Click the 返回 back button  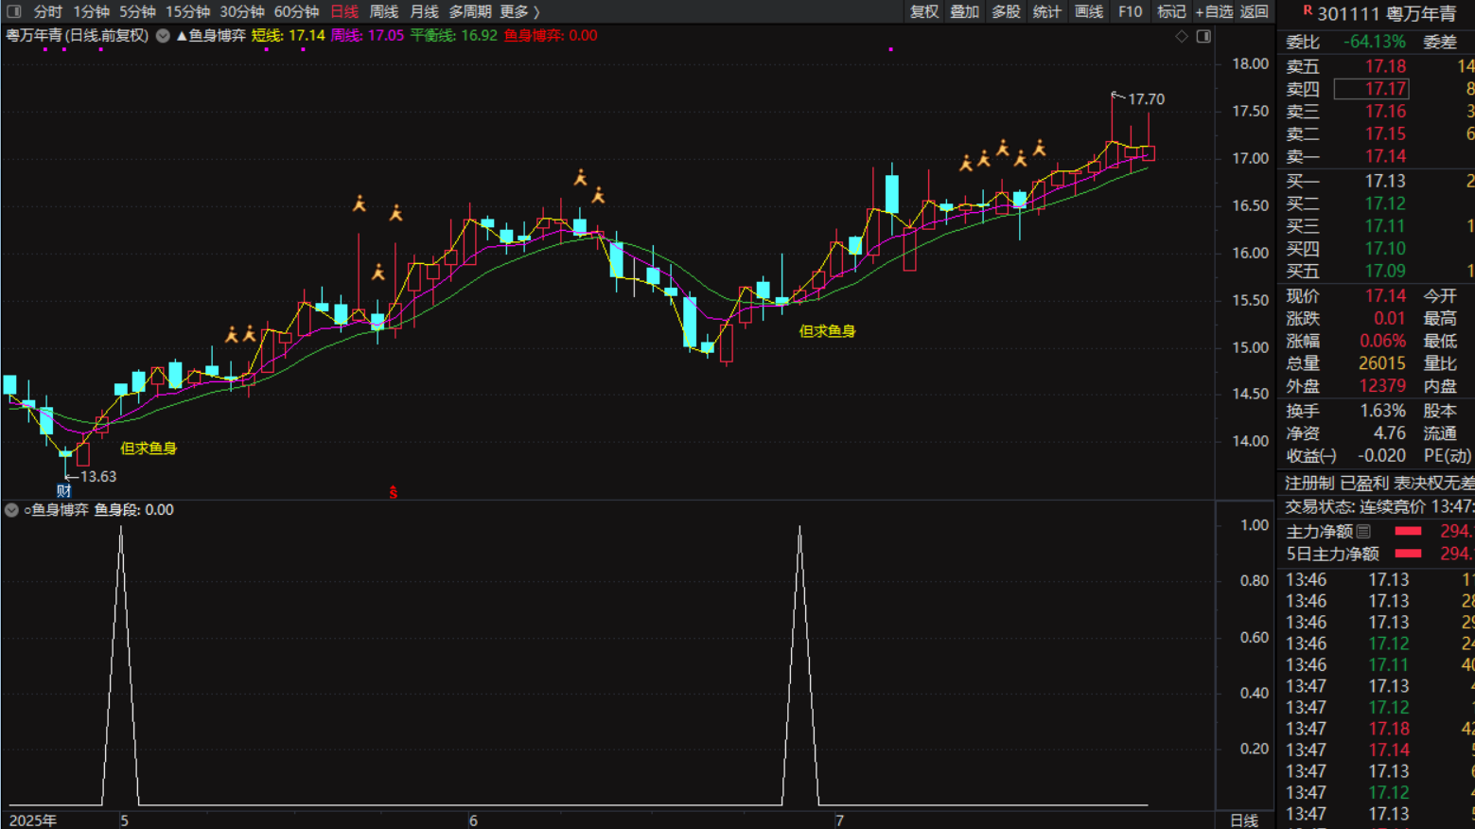pos(1254,11)
